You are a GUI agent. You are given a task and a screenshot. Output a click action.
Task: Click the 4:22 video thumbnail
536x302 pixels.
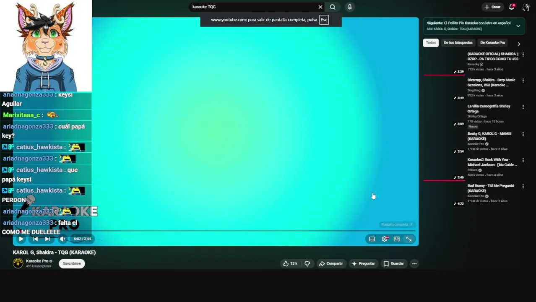tap(444, 195)
